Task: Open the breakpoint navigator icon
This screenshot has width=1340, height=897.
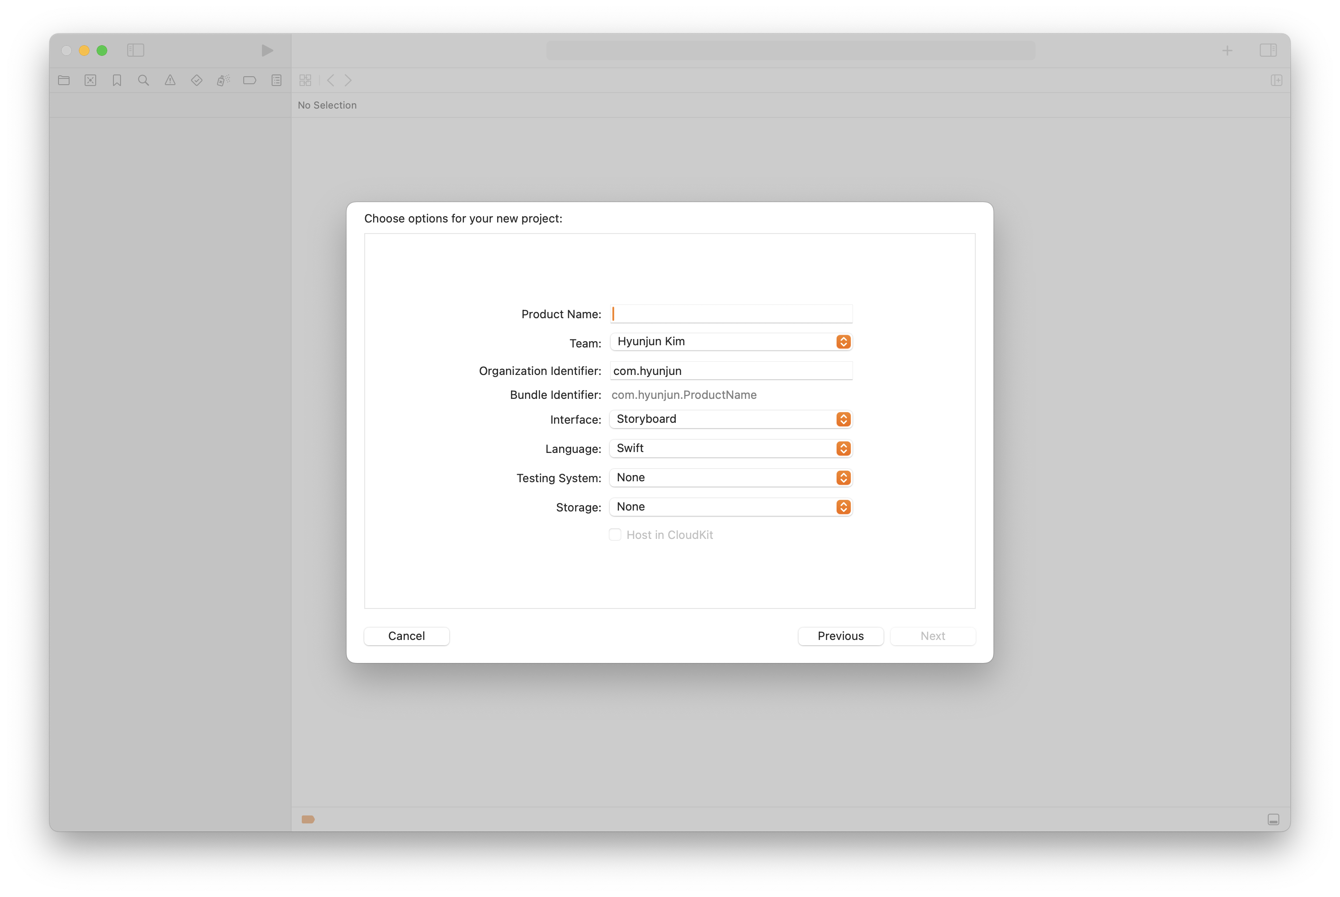Action: (249, 80)
